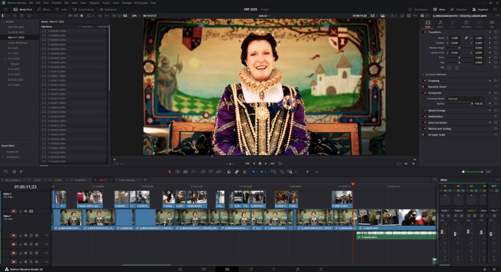
Task: Click the Flag marker icon in toolbar
Action: tap(253, 172)
